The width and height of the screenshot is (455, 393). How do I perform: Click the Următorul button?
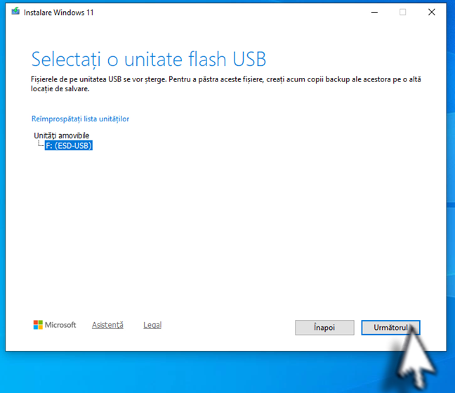coord(390,328)
